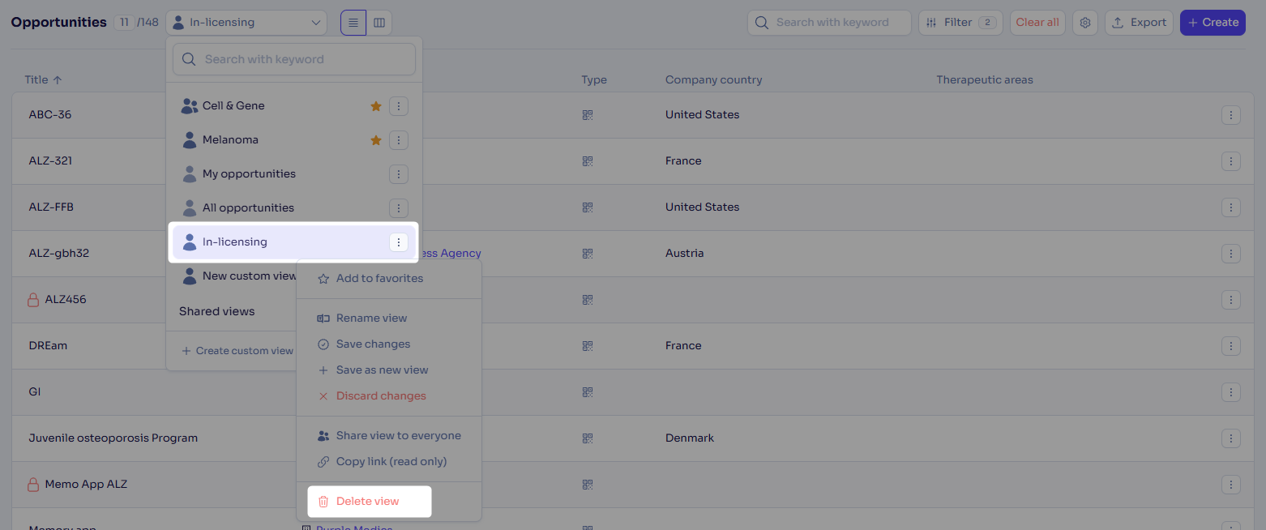1266x530 pixels.
Task: Open row menu for GI
Action: point(1231,392)
